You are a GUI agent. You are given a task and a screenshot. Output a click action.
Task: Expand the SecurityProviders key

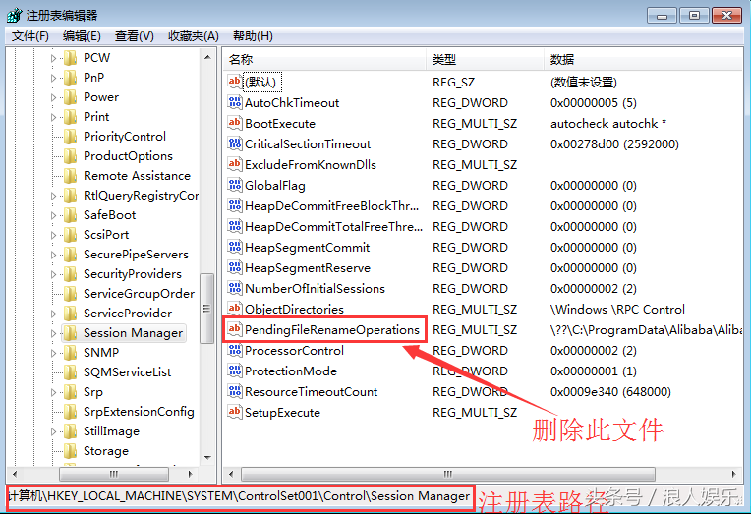tap(53, 274)
